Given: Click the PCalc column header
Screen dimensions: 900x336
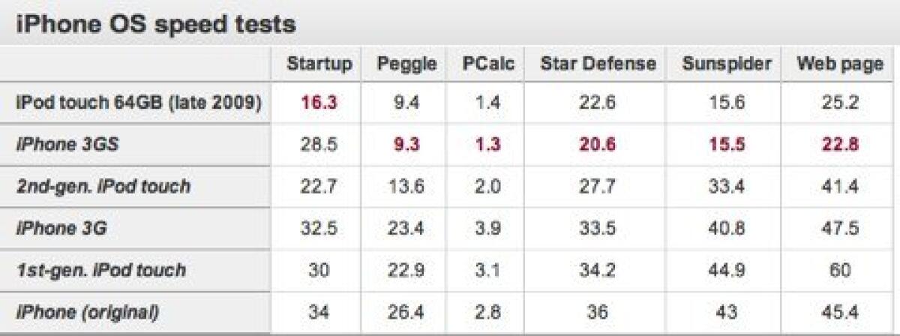Looking at the screenshot, I should (488, 64).
